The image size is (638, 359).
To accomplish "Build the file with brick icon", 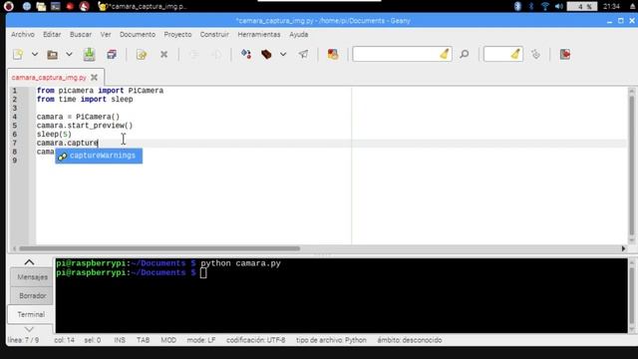I will [x=266, y=54].
